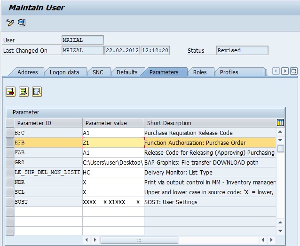
Task: Click vertical scrollbar down arrow beside EFB row
Action: [280, 140]
